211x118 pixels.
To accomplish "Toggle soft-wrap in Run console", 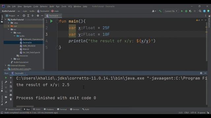I will coord(11,87).
